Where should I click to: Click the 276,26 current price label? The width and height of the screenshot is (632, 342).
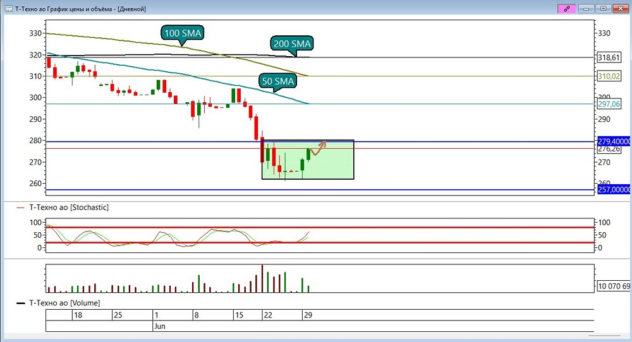(609, 150)
